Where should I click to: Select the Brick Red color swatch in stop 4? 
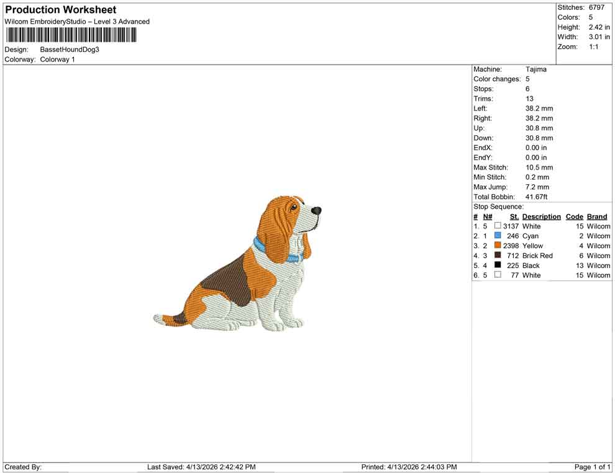(497, 256)
